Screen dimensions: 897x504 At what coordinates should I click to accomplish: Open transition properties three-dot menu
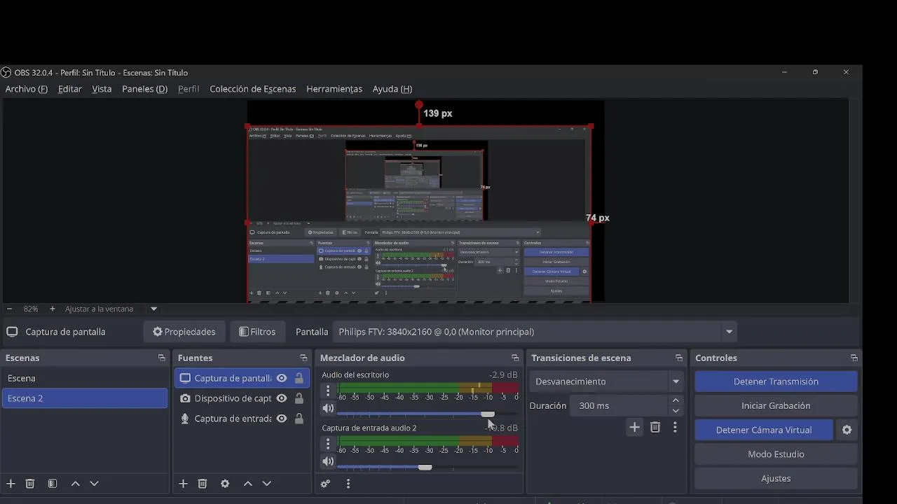pos(675,427)
